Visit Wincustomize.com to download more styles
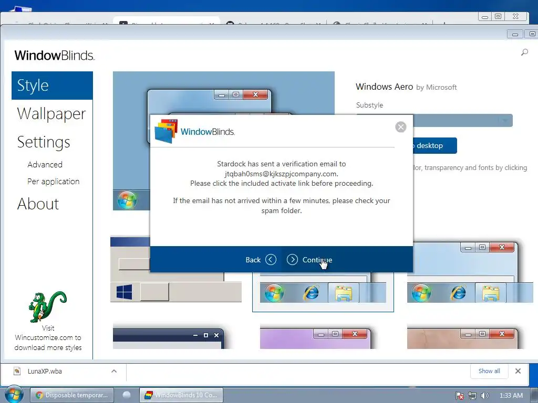Image resolution: width=538 pixels, height=403 pixels. [x=48, y=337]
